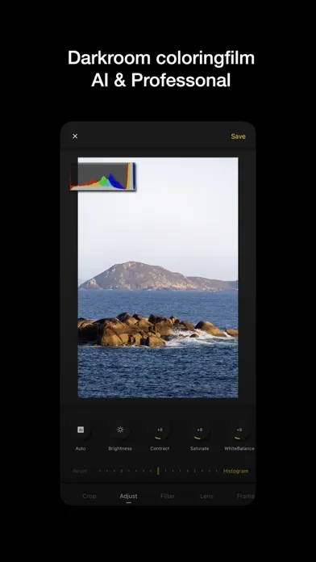
Task: Reset the current adjustment
Action: [x=80, y=471]
